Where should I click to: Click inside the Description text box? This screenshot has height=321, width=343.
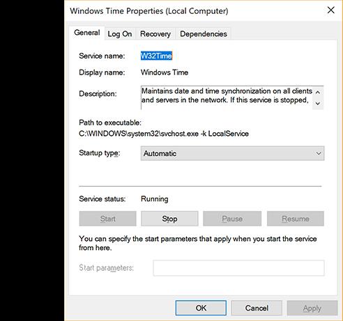click(x=227, y=97)
